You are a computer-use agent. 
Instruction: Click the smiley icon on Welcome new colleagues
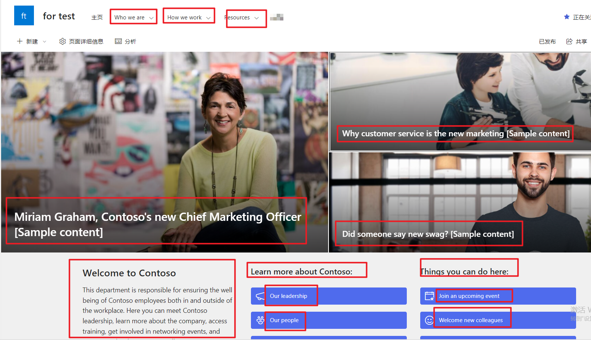point(430,320)
